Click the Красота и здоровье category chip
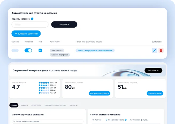 60,55
